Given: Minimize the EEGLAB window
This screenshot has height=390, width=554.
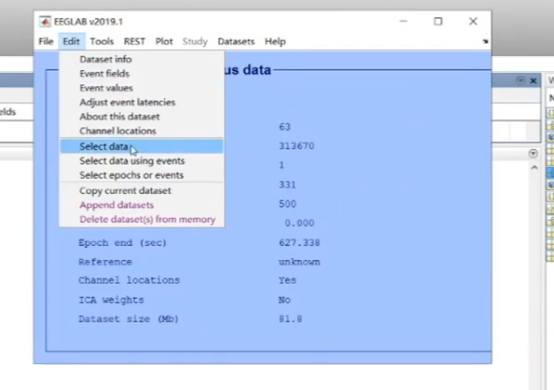Looking at the screenshot, I should point(403,21).
